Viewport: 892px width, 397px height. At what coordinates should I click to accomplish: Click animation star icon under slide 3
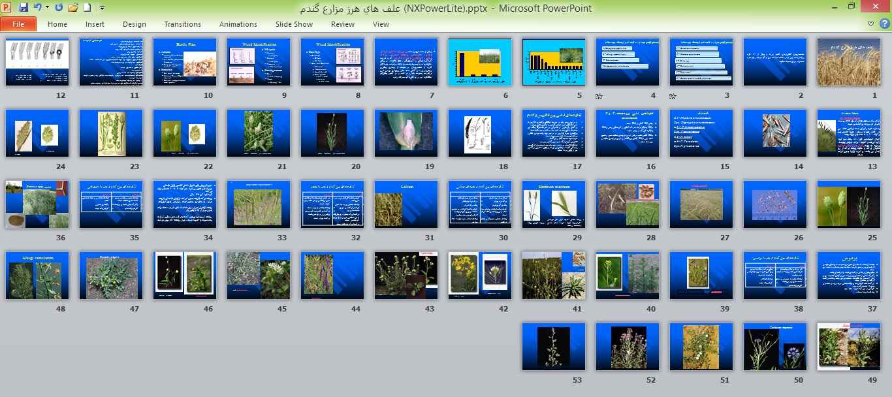coord(673,96)
